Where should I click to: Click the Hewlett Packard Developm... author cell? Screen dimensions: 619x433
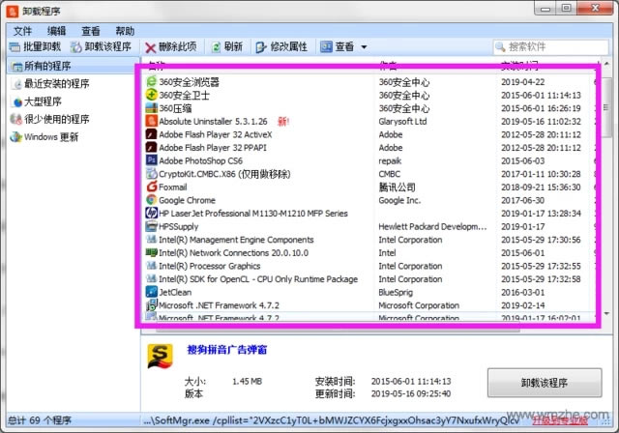(432, 227)
